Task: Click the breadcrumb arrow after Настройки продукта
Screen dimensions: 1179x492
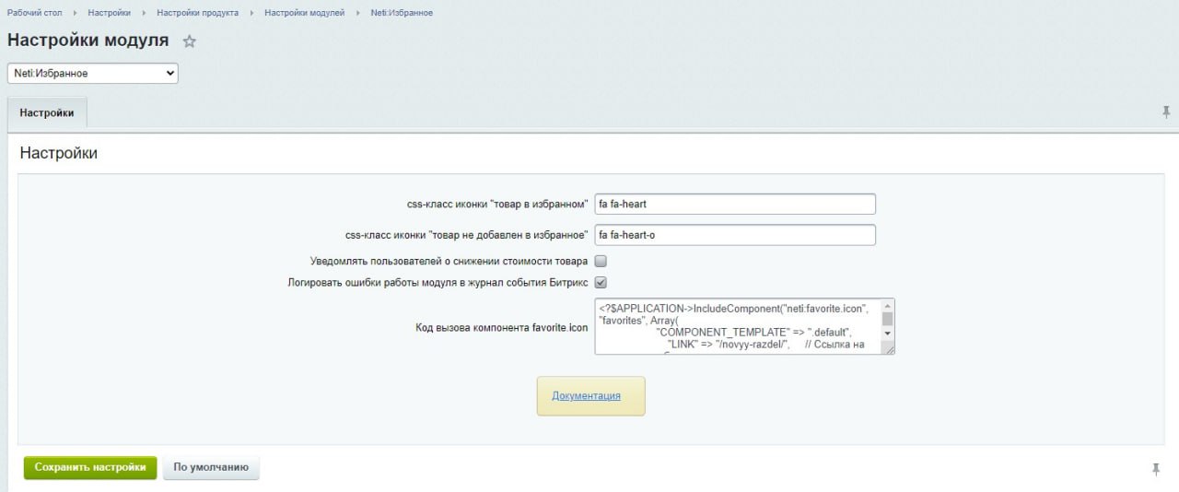Action: [x=251, y=13]
